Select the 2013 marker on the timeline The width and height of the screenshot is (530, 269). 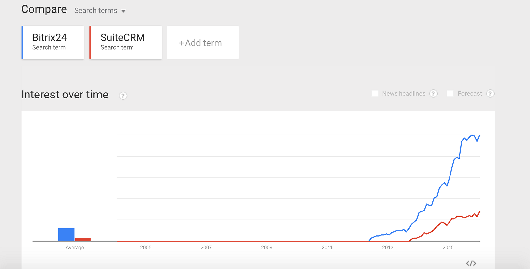pos(388,248)
